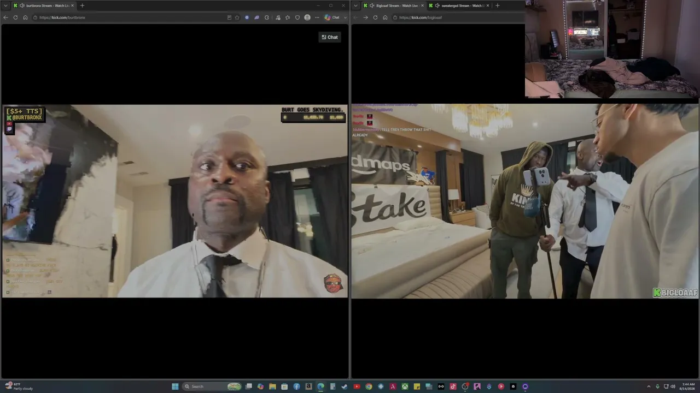Open the Windows Start menu
The image size is (700, 393).
[175, 386]
